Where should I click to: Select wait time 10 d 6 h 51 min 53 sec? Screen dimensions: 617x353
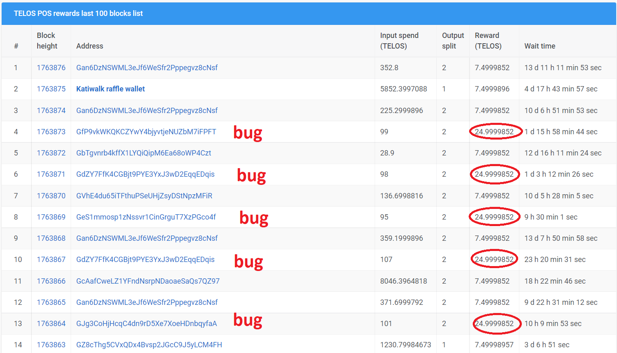point(561,111)
